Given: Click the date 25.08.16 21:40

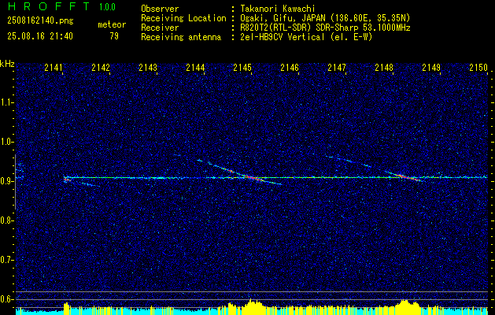Looking at the screenshot, I should [40, 36].
